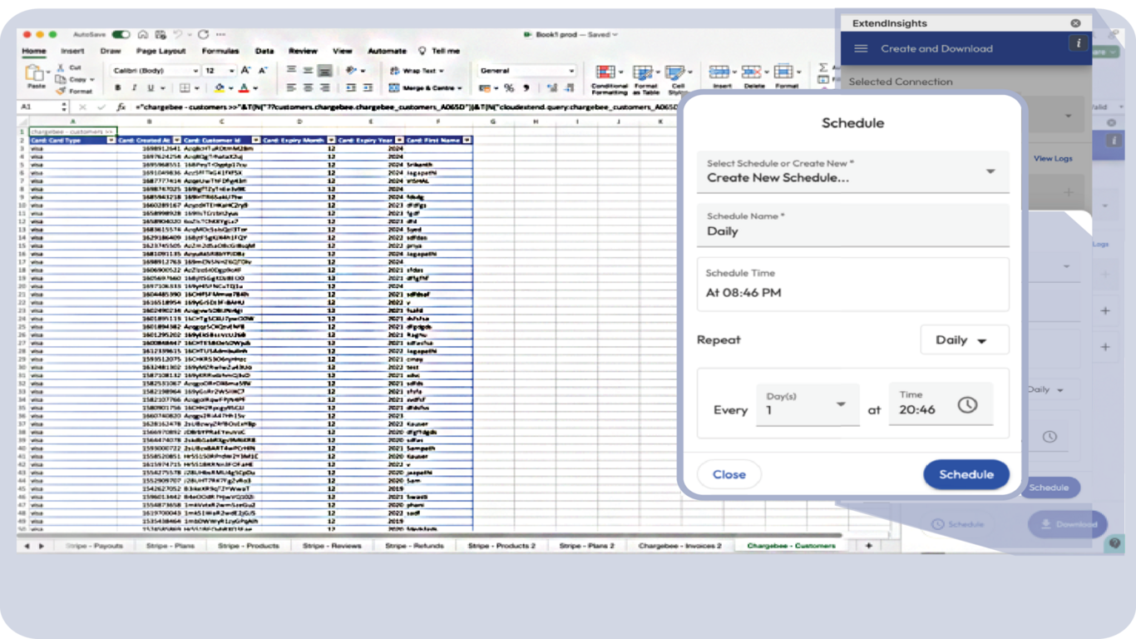The width and height of the screenshot is (1136, 639).
Task: Click the View Logs link
Action: (1053, 158)
